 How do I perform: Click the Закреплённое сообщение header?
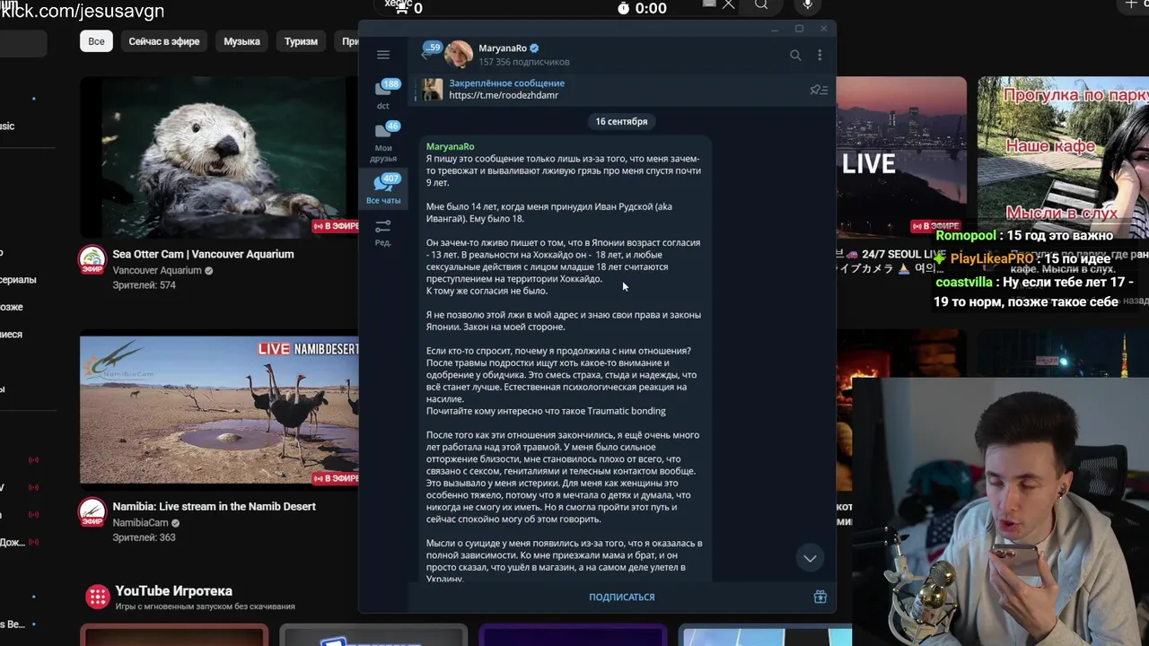[506, 83]
